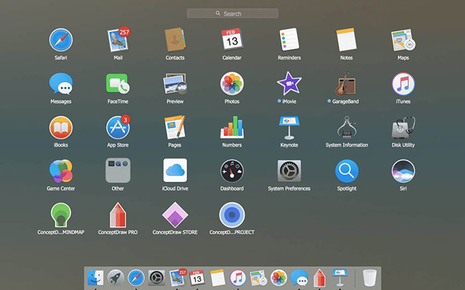Screen dimensions: 465x290
Task: Launch FaceTime from the grid
Action: pyautogui.click(x=117, y=84)
